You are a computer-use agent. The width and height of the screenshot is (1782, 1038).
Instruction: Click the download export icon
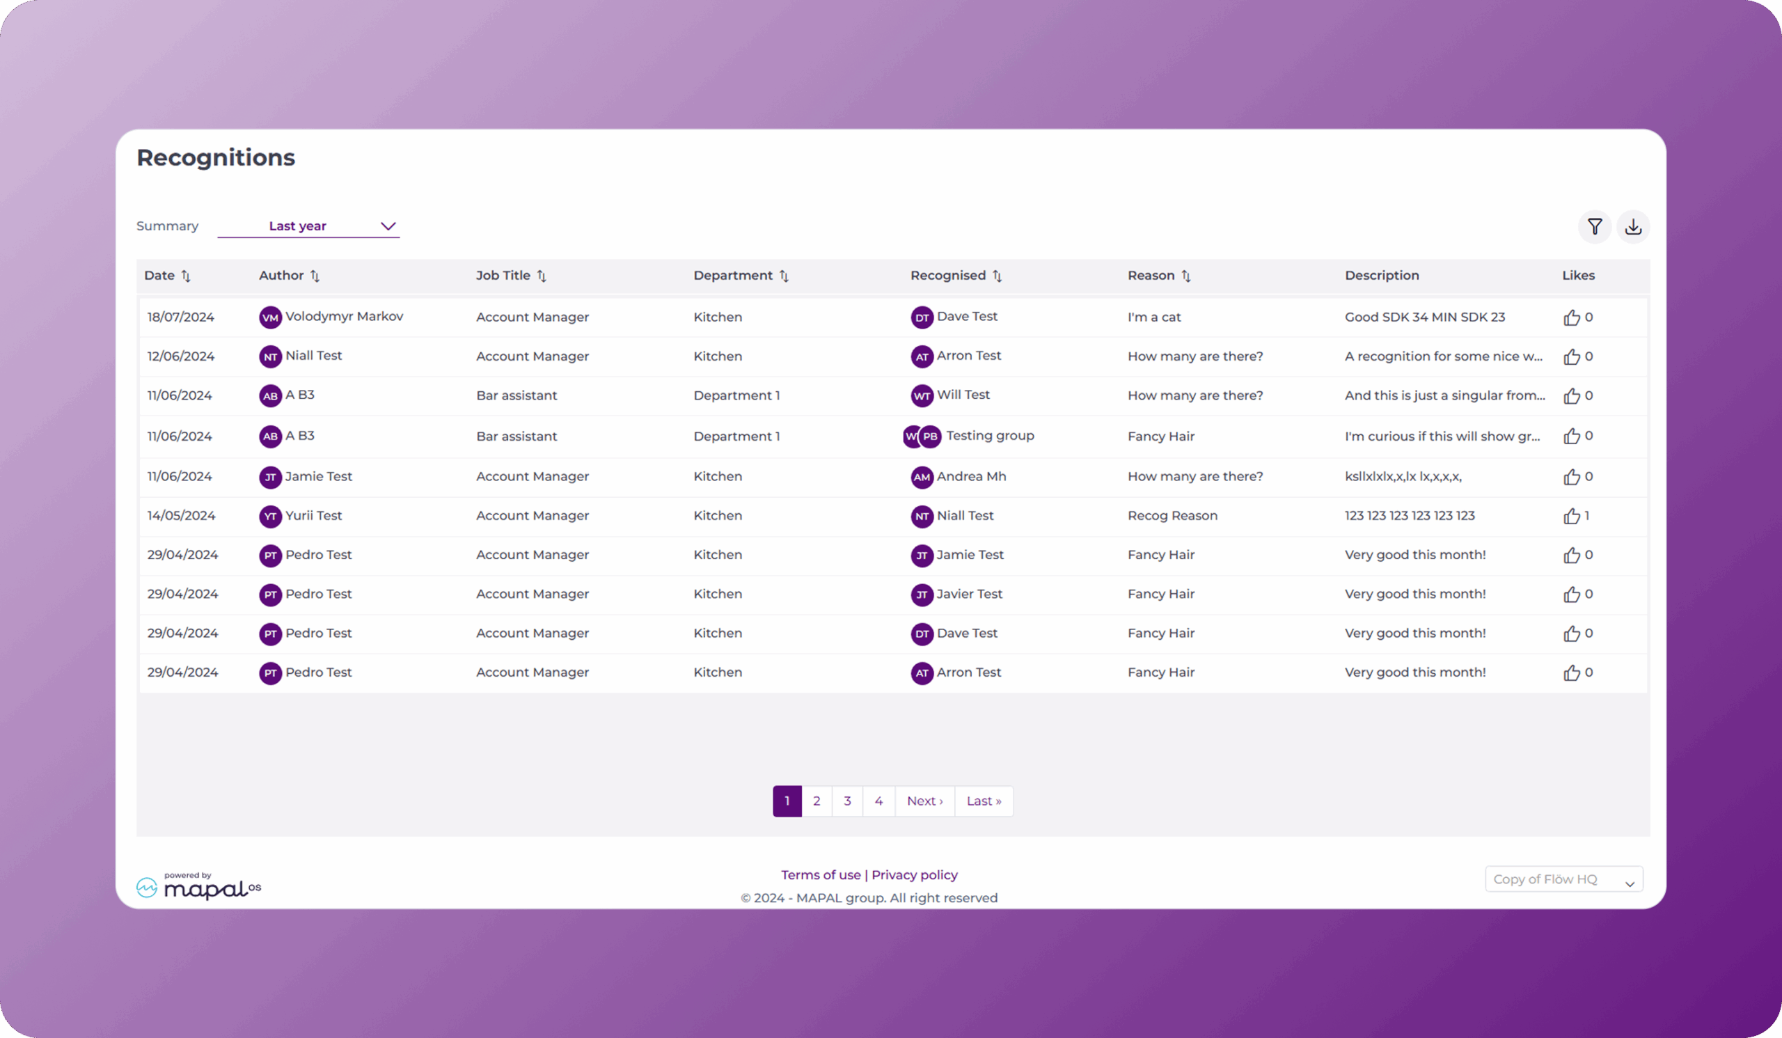(1633, 227)
